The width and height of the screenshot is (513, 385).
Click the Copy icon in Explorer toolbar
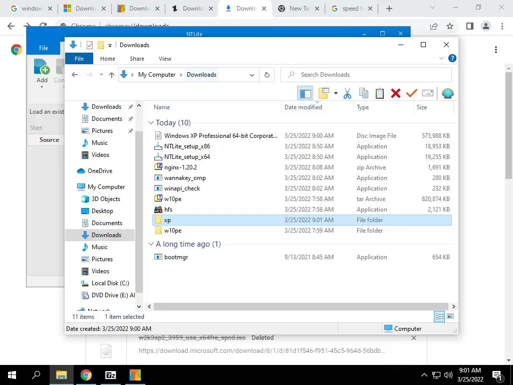tap(364, 93)
